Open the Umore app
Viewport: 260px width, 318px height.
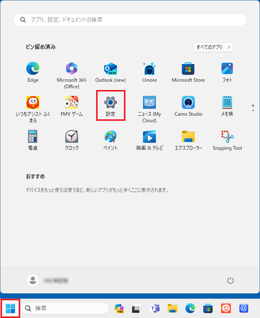click(150, 72)
